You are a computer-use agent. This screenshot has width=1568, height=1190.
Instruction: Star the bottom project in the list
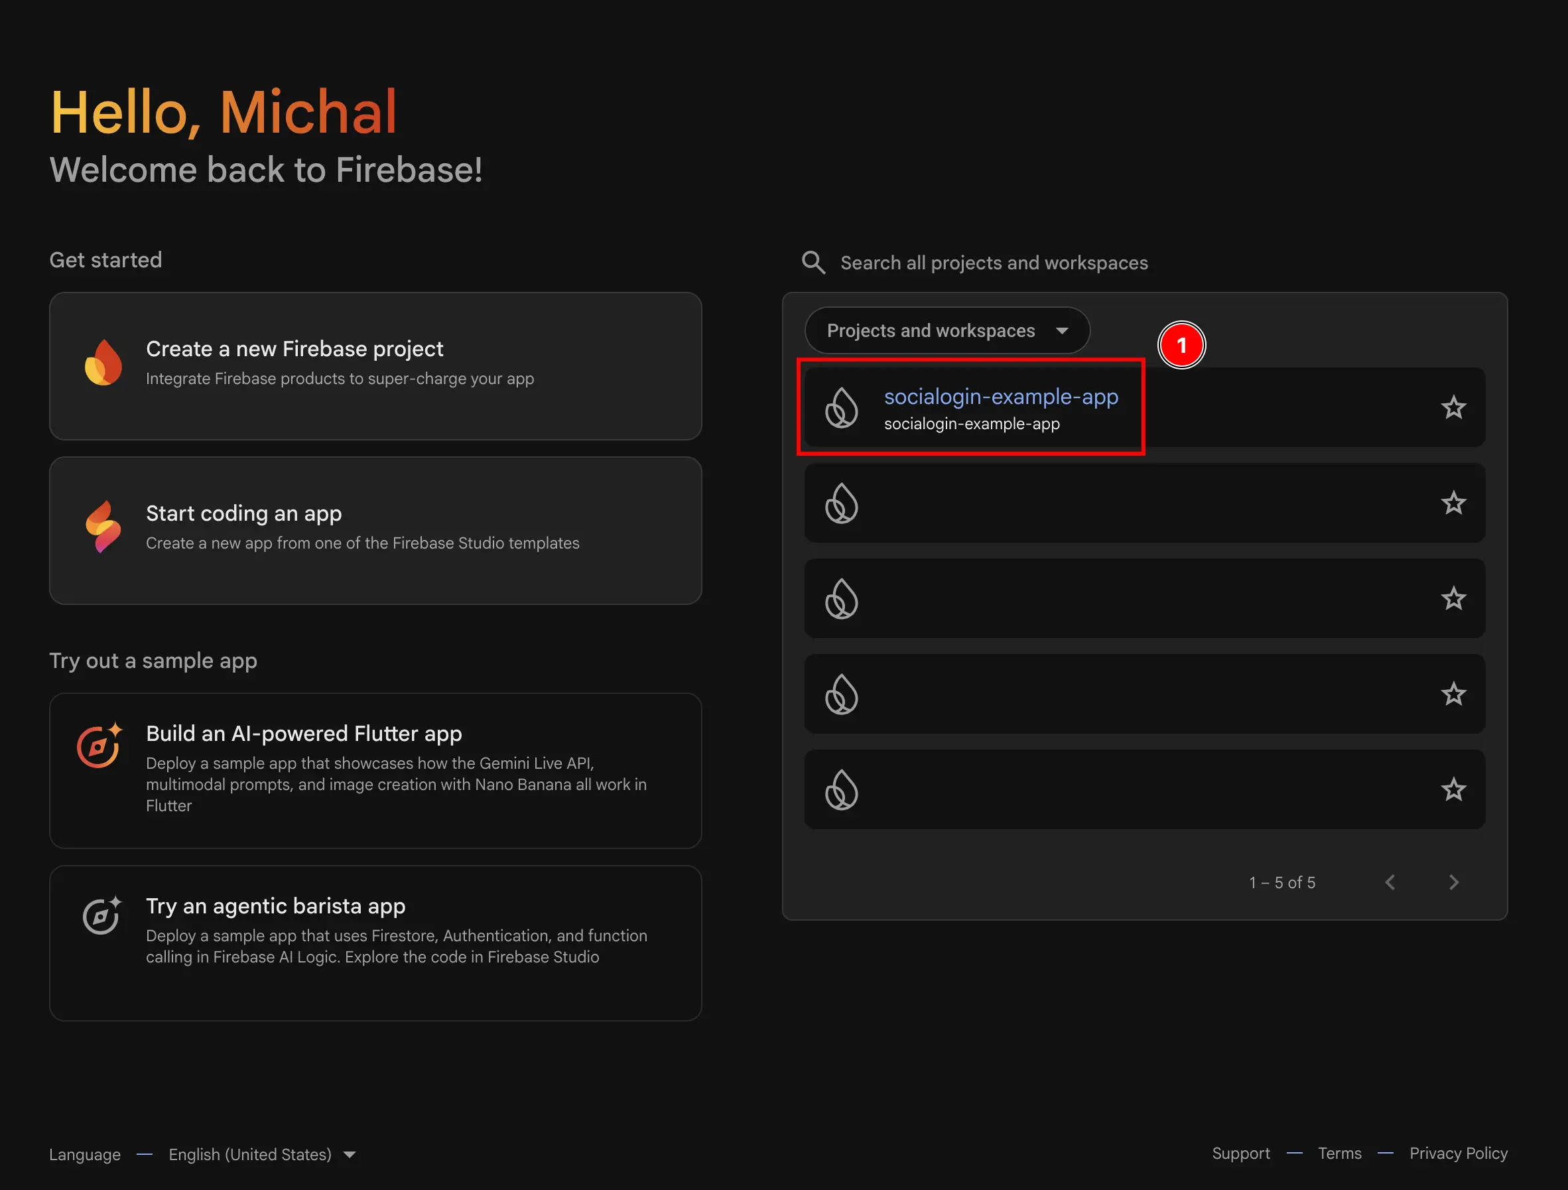click(1454, 789)
